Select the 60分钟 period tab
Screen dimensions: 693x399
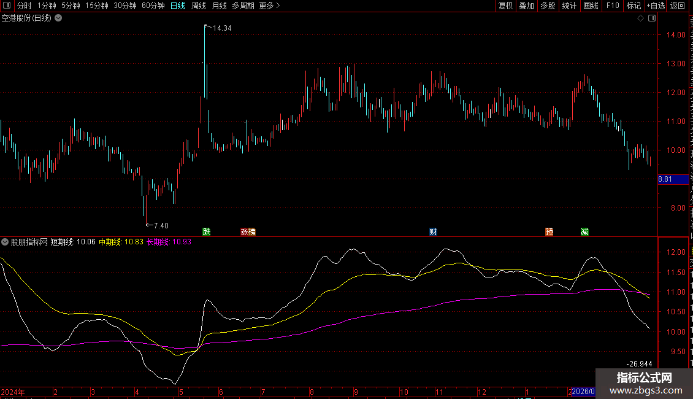tap(153, 6)
